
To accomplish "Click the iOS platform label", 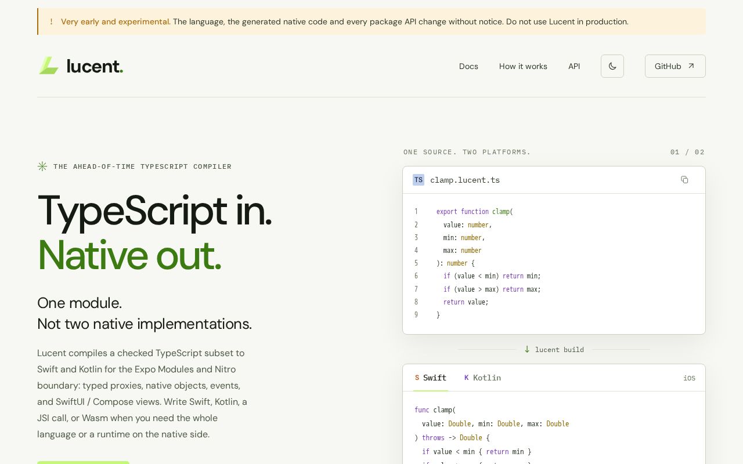I will click(689, 378).
